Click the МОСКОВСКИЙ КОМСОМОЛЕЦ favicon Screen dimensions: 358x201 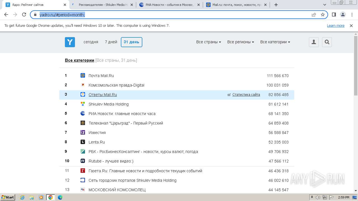coord(83,190)
